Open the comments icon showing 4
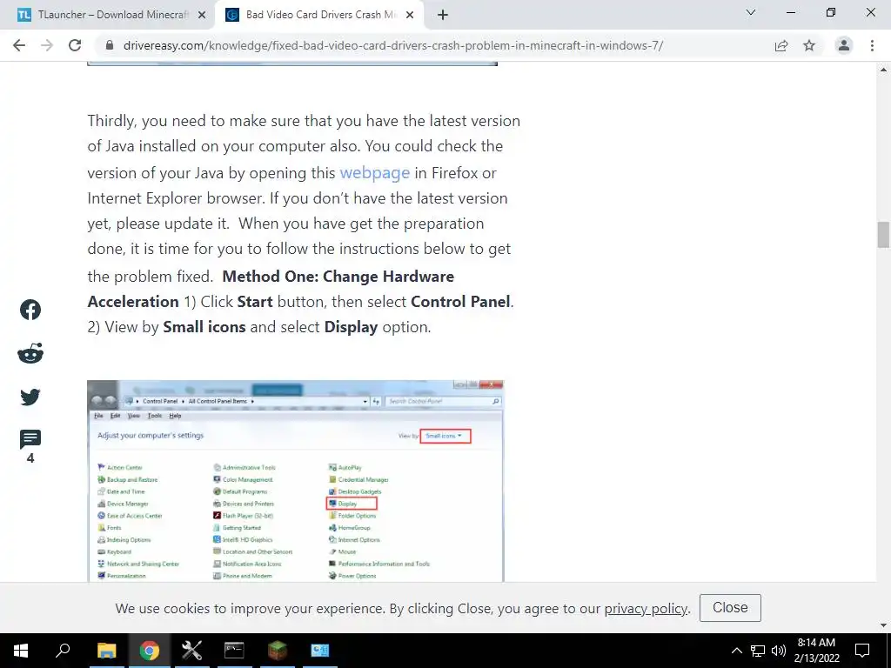Screen dimensions: 891x668 (30, 446)
